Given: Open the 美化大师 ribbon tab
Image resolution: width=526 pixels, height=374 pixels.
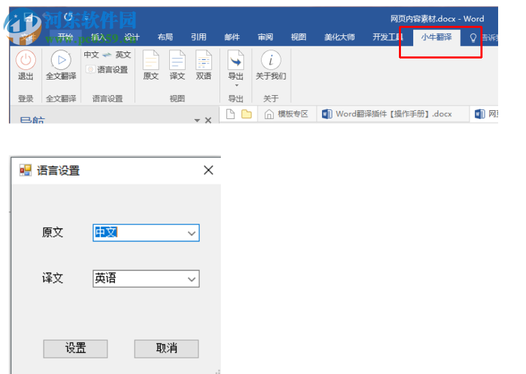Looking at the screenshot, I should pos(340,37).
